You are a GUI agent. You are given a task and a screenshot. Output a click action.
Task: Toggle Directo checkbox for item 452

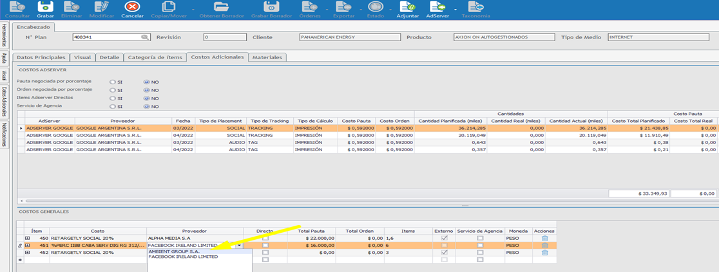265,252
